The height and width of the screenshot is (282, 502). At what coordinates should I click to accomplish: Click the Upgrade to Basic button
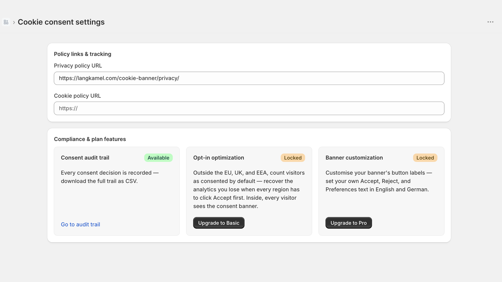(219, 223)
